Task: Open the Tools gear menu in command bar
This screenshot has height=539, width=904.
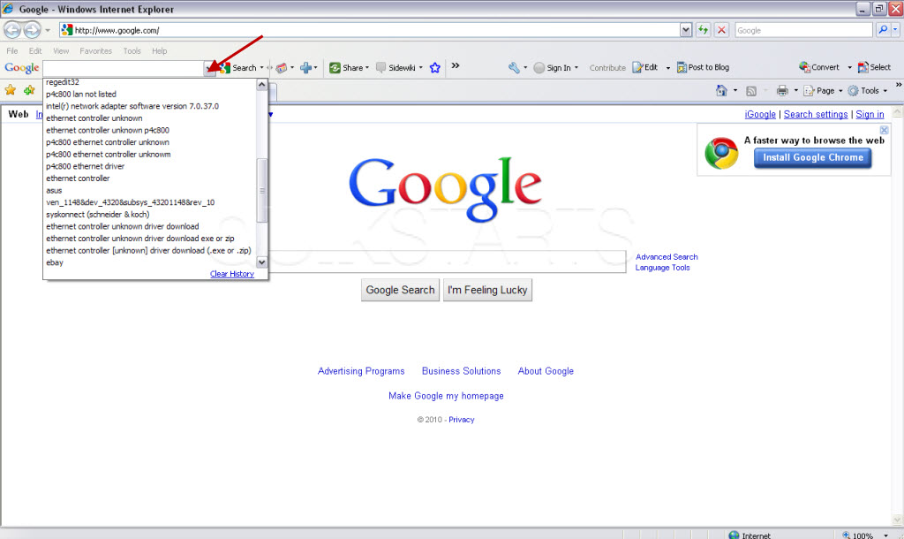Action: pos(867,91)
